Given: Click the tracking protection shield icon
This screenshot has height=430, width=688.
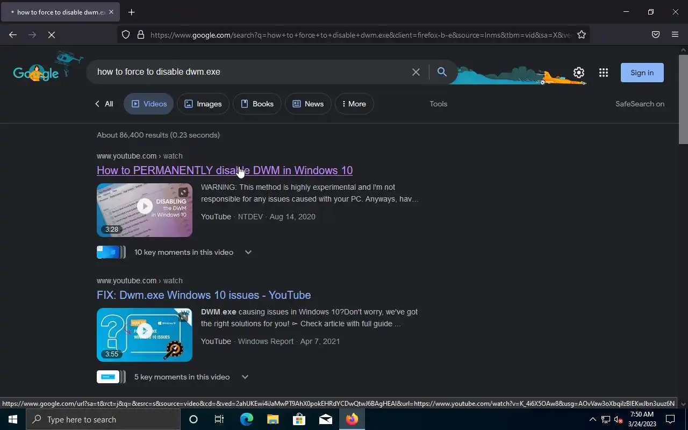Looking at the screenshot, I should [126, 35].
